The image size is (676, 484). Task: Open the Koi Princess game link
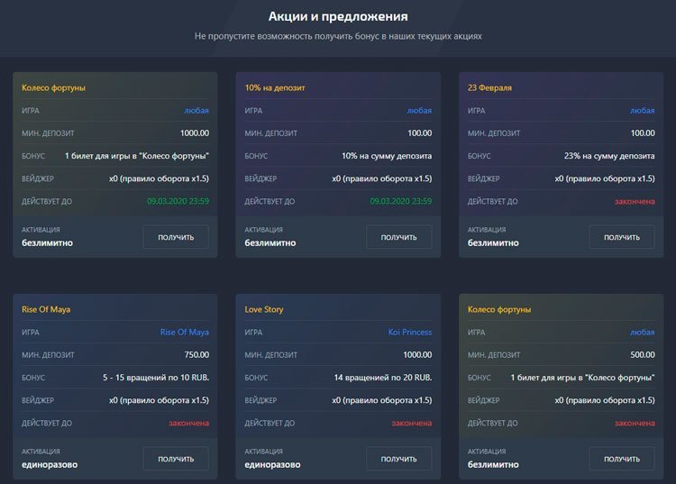click(x=409, y=332)
